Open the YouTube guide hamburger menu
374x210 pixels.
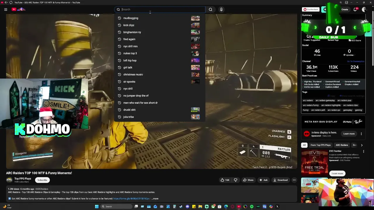click(x=6, y=9)
